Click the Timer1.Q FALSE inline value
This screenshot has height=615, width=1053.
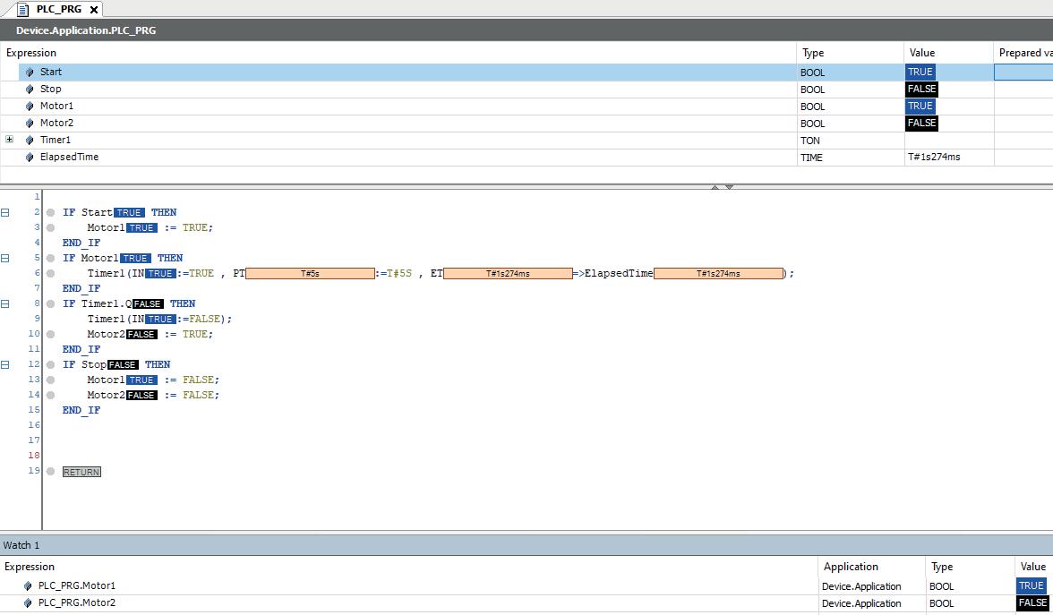point(148,303)
